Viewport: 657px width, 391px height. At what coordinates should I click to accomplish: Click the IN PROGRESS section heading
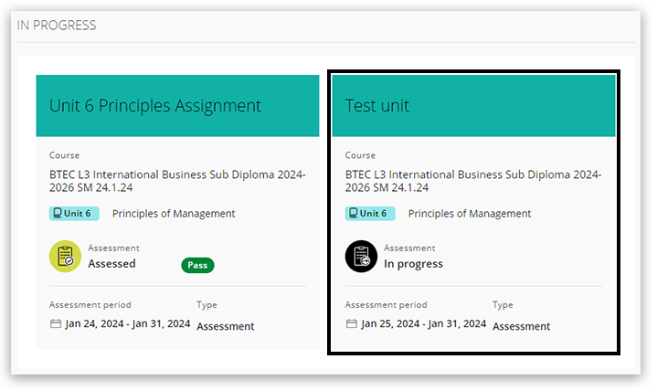pos(57,25)
